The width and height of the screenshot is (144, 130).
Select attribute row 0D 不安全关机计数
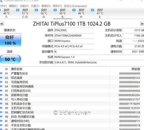click(x=70, y=125)
